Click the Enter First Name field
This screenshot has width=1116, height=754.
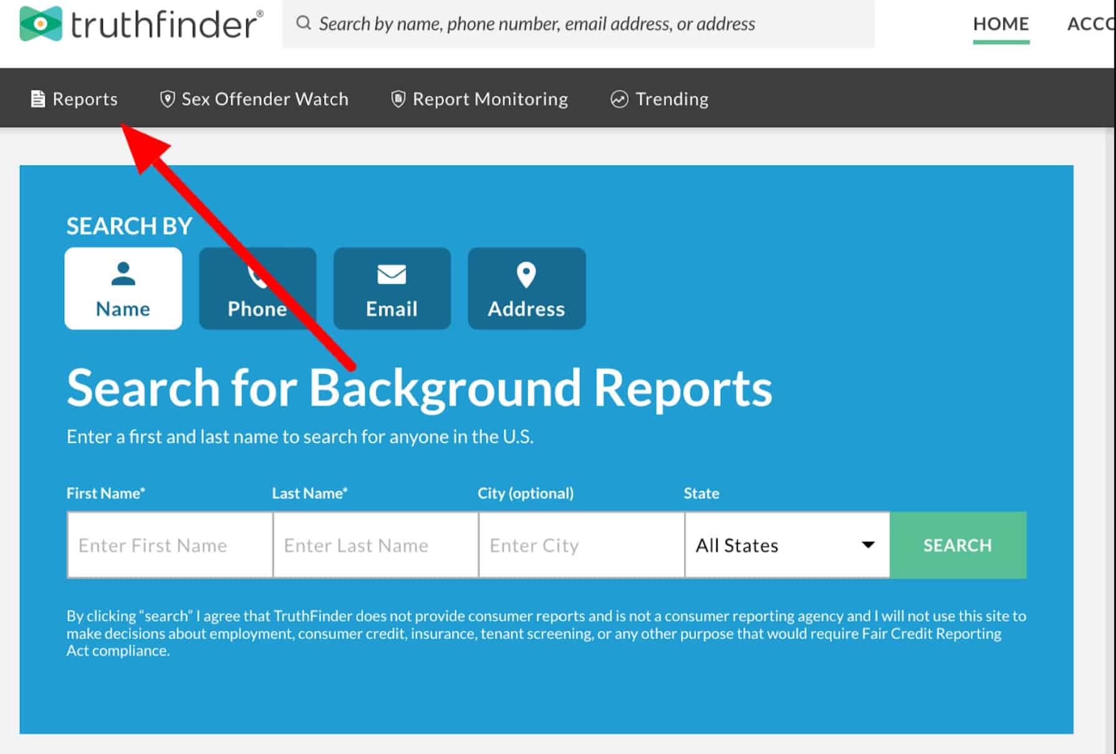pyautogui.click(x=169, y=545)
